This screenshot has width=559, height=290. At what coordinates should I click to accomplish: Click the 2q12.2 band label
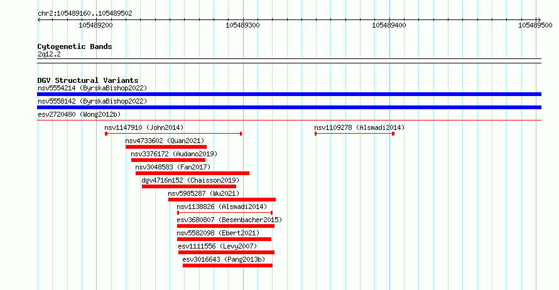point(49,54)
